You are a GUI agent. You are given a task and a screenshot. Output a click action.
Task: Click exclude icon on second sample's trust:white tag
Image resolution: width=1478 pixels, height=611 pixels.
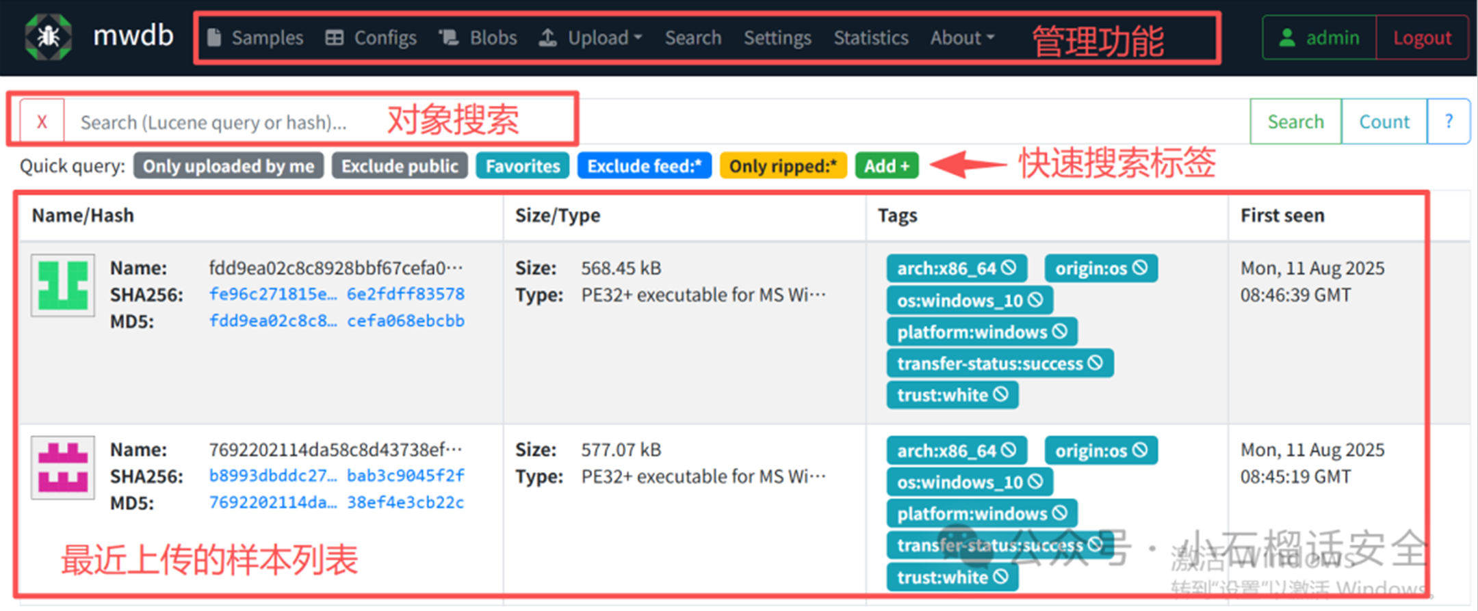[1000, 577]
